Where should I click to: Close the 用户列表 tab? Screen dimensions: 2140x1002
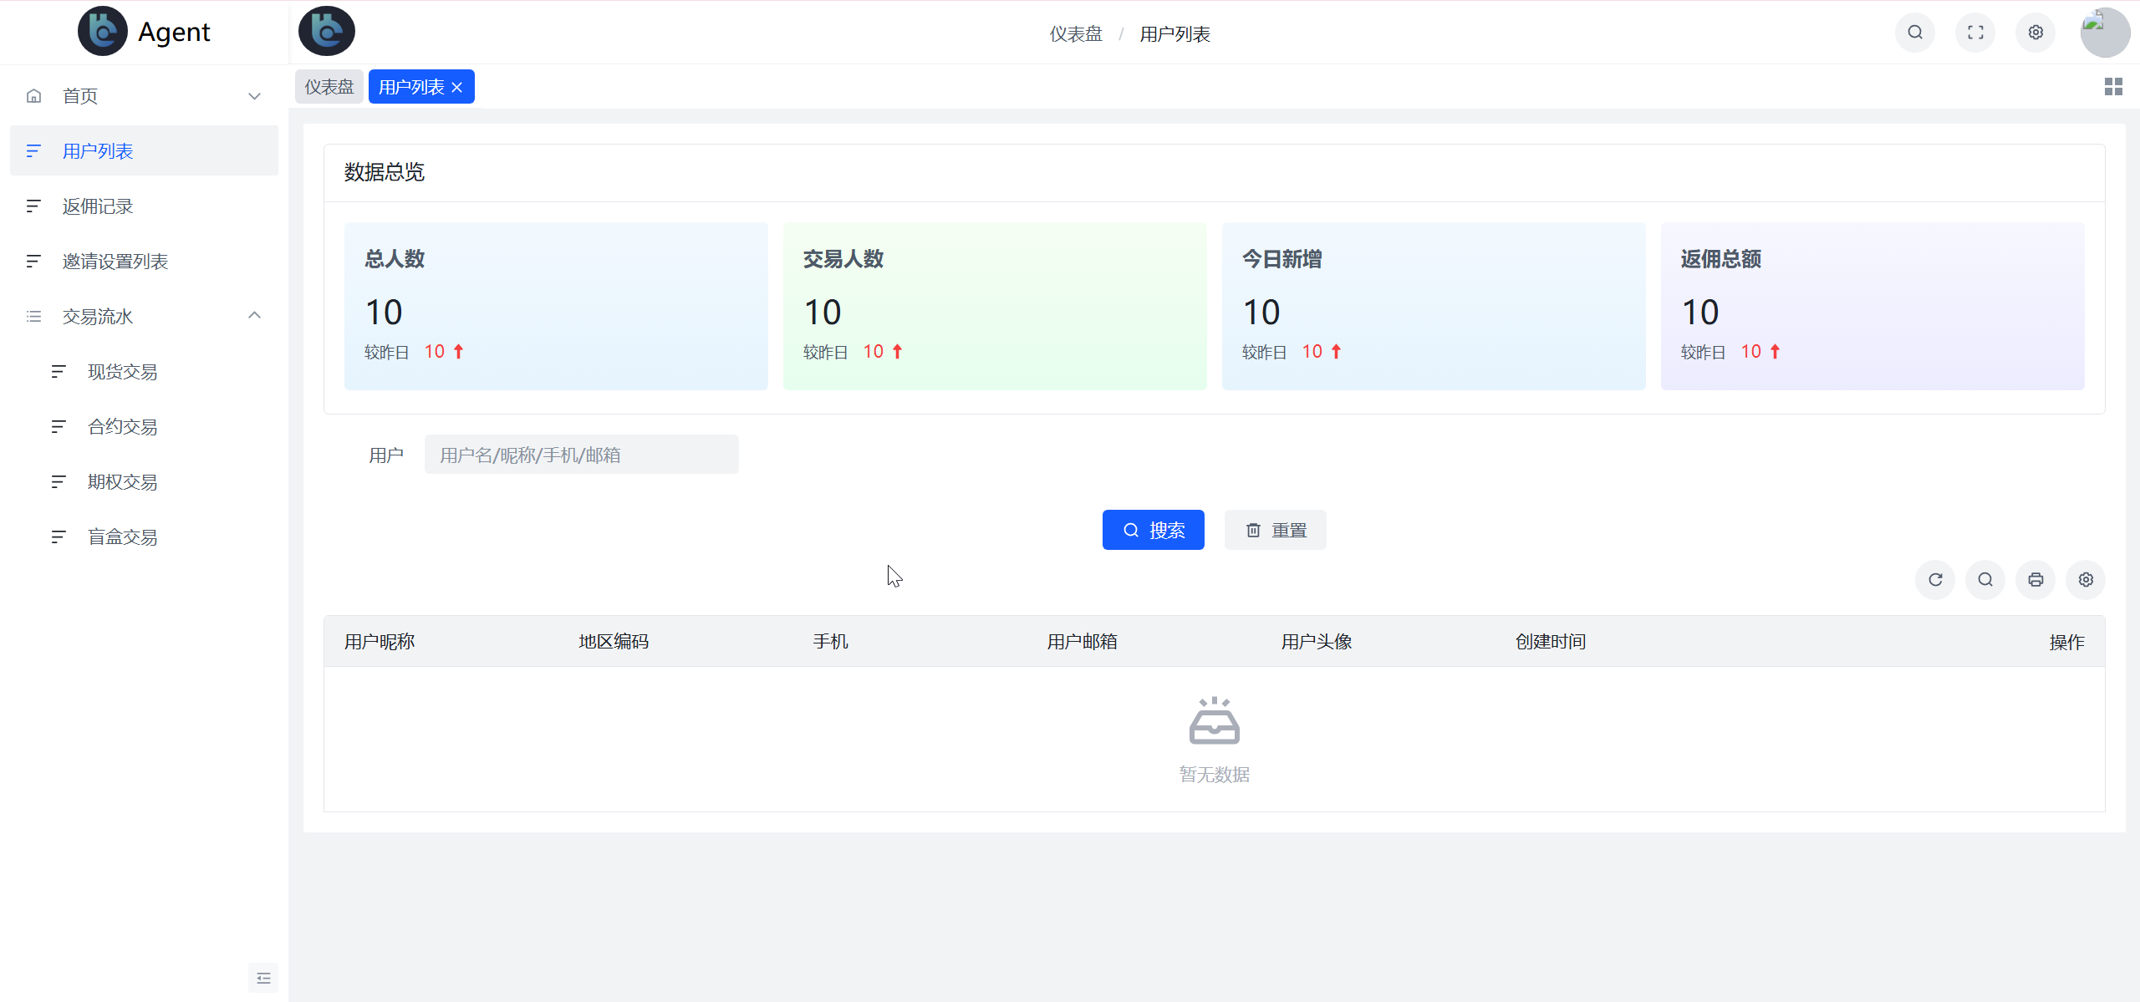pyautogui.click(x=457, y=86)
